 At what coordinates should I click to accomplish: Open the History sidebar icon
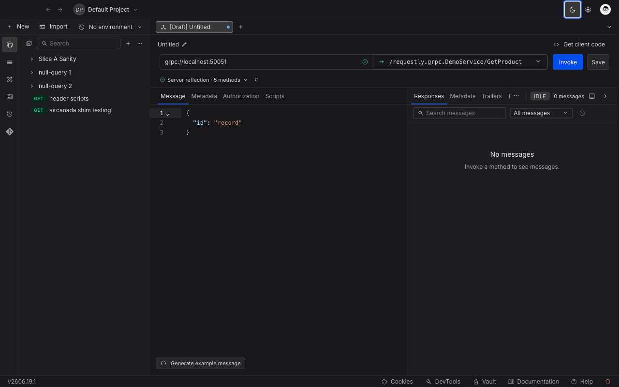coord(10,114)
